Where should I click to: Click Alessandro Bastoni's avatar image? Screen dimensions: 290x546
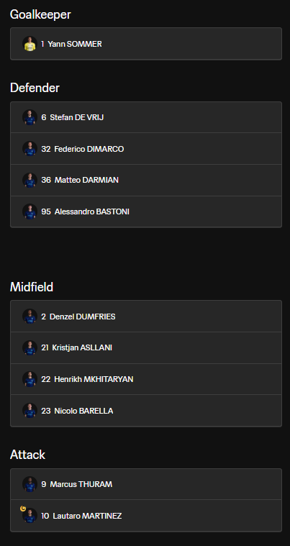(30, 211)
